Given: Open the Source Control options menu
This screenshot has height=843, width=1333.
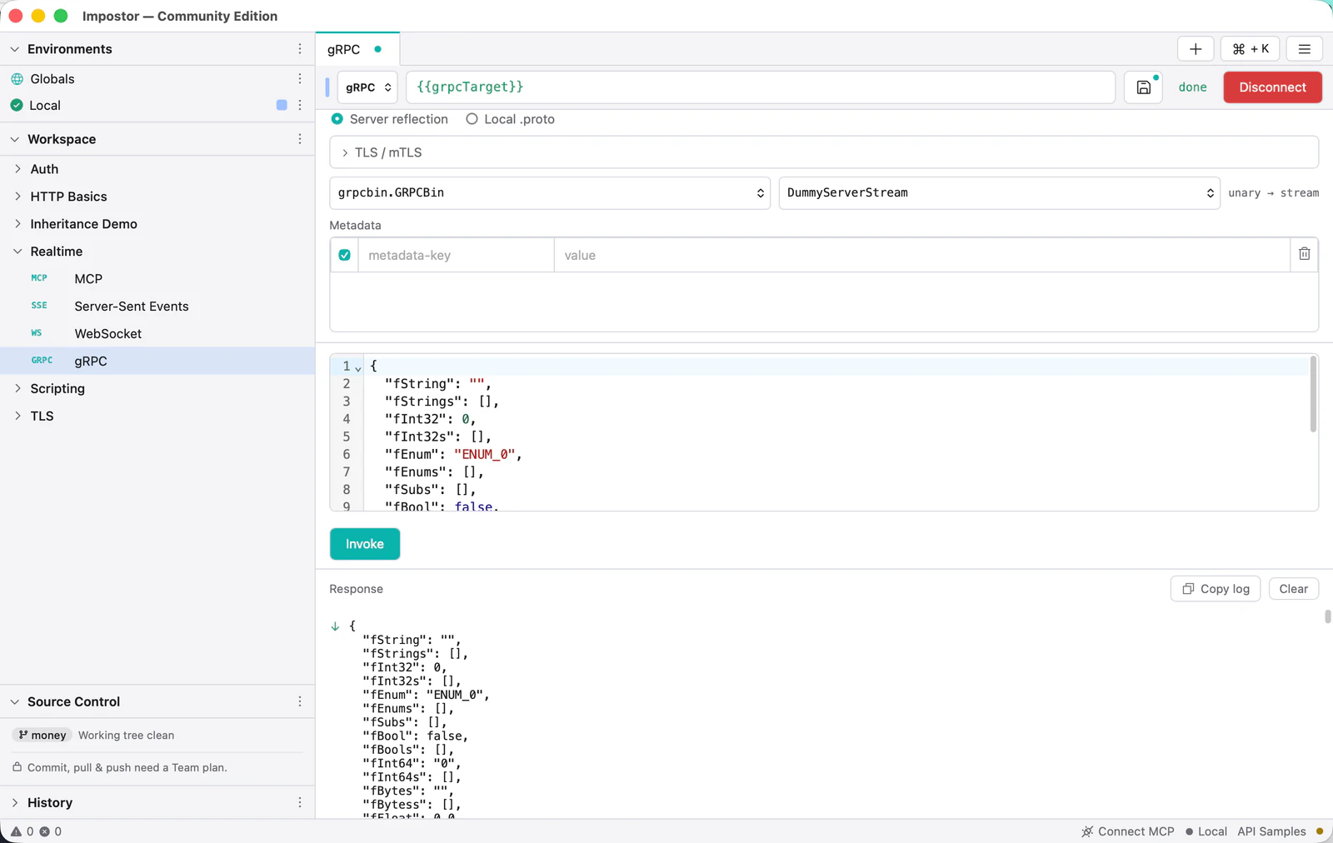Looking at the screenshot, I should 300,701.
